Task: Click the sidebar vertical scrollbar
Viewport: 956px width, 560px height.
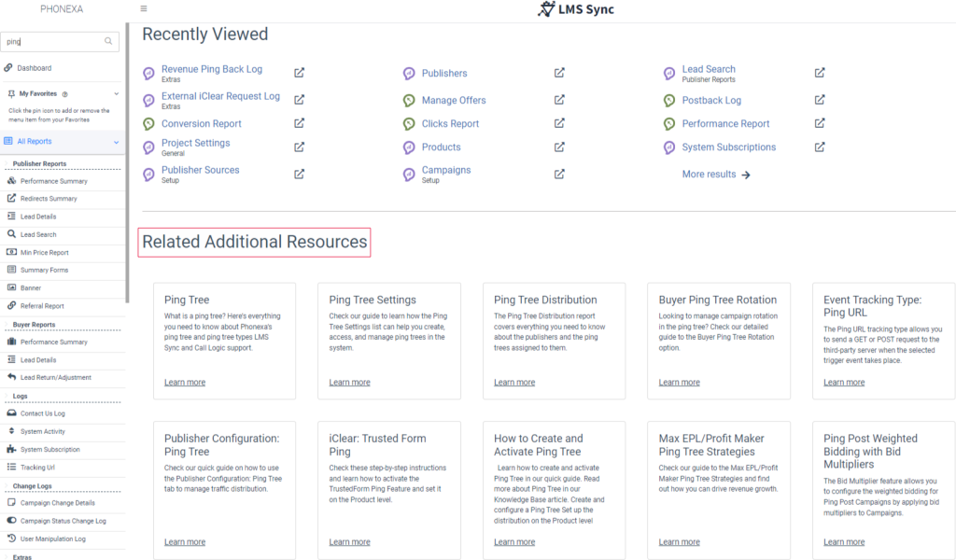Action: 127,162
